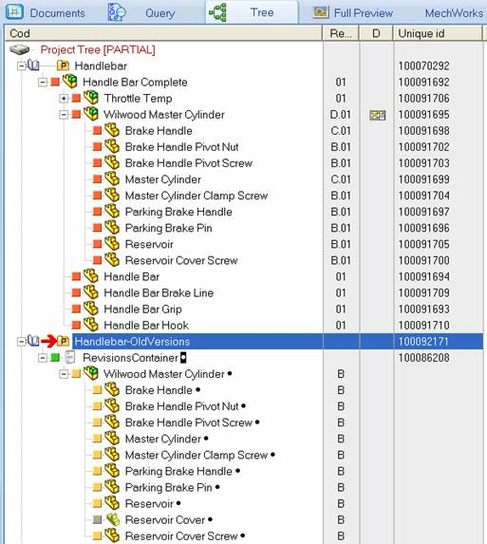The height and width of the screenshot is (544, 487).
Task: Click the B.01 Brake Handle Pivot Nut part icon
Action: coord(112,146)
